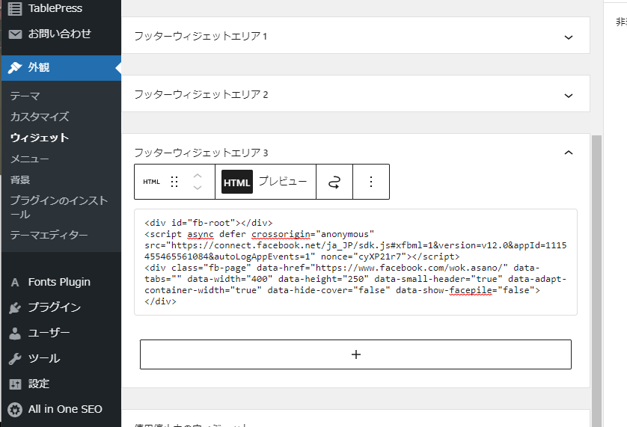Click the Fonts Plugin 'A' icon
The image size is (627, 427).
tap(15, 283)
